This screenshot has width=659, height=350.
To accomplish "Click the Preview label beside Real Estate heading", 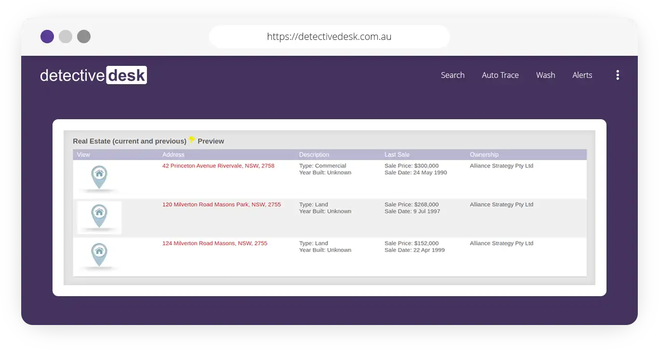I will pos(211,141).
